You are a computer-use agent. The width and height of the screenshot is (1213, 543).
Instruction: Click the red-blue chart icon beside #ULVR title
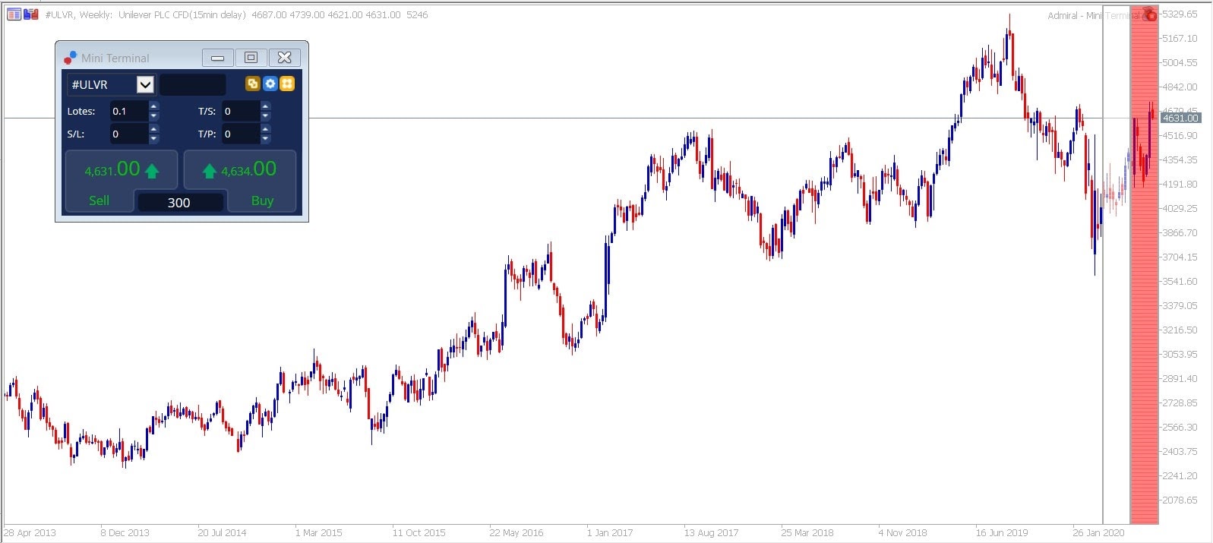point(31,14)
